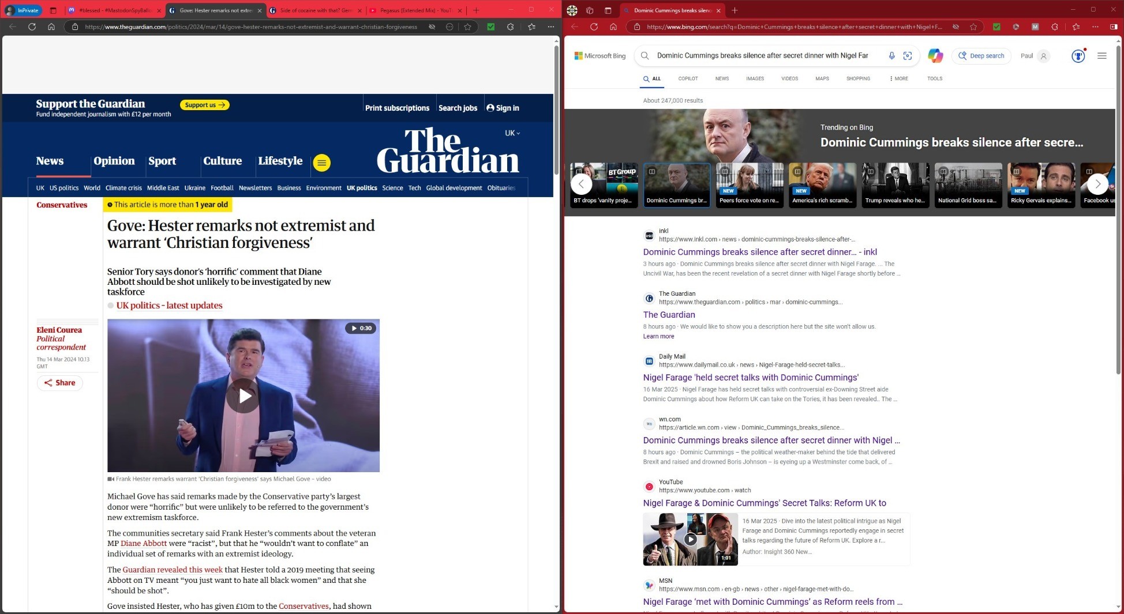Search by voice using Bing microphone icon
Screen dimensions: 1124x614
pos(891,56)
